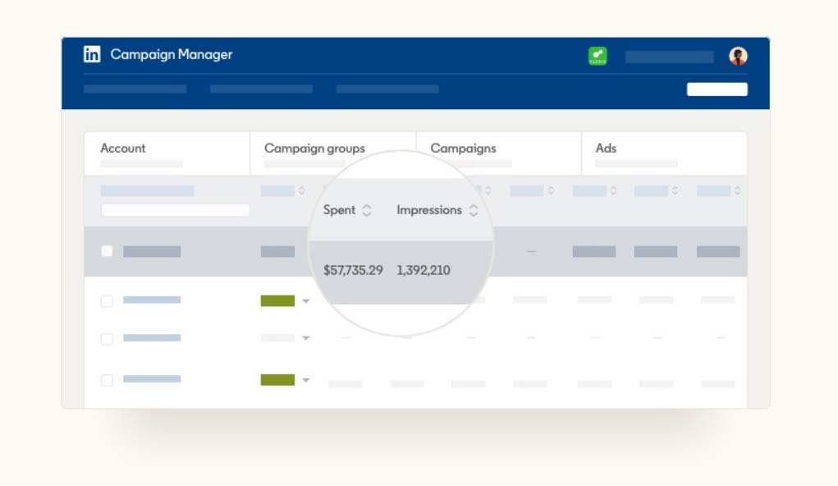Switch to the Campaigns tab
This screenshot has height=486, width=838.
click(x=499, y=154)
